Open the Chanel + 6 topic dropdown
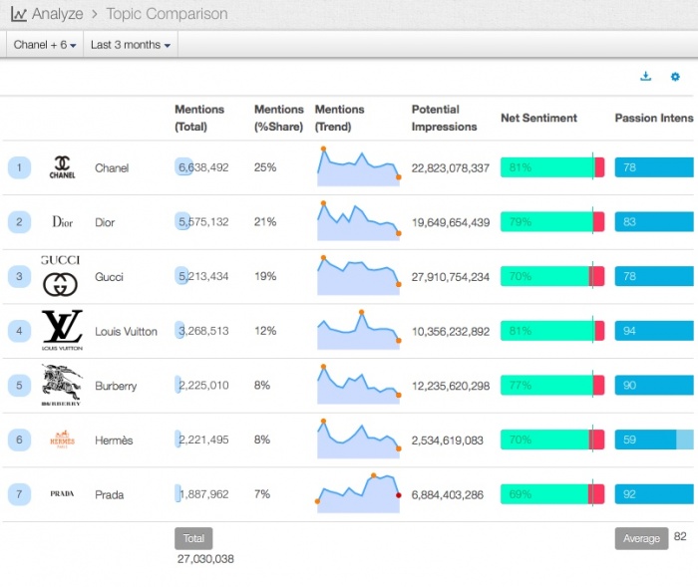698x587 pixels. [45, 45]
